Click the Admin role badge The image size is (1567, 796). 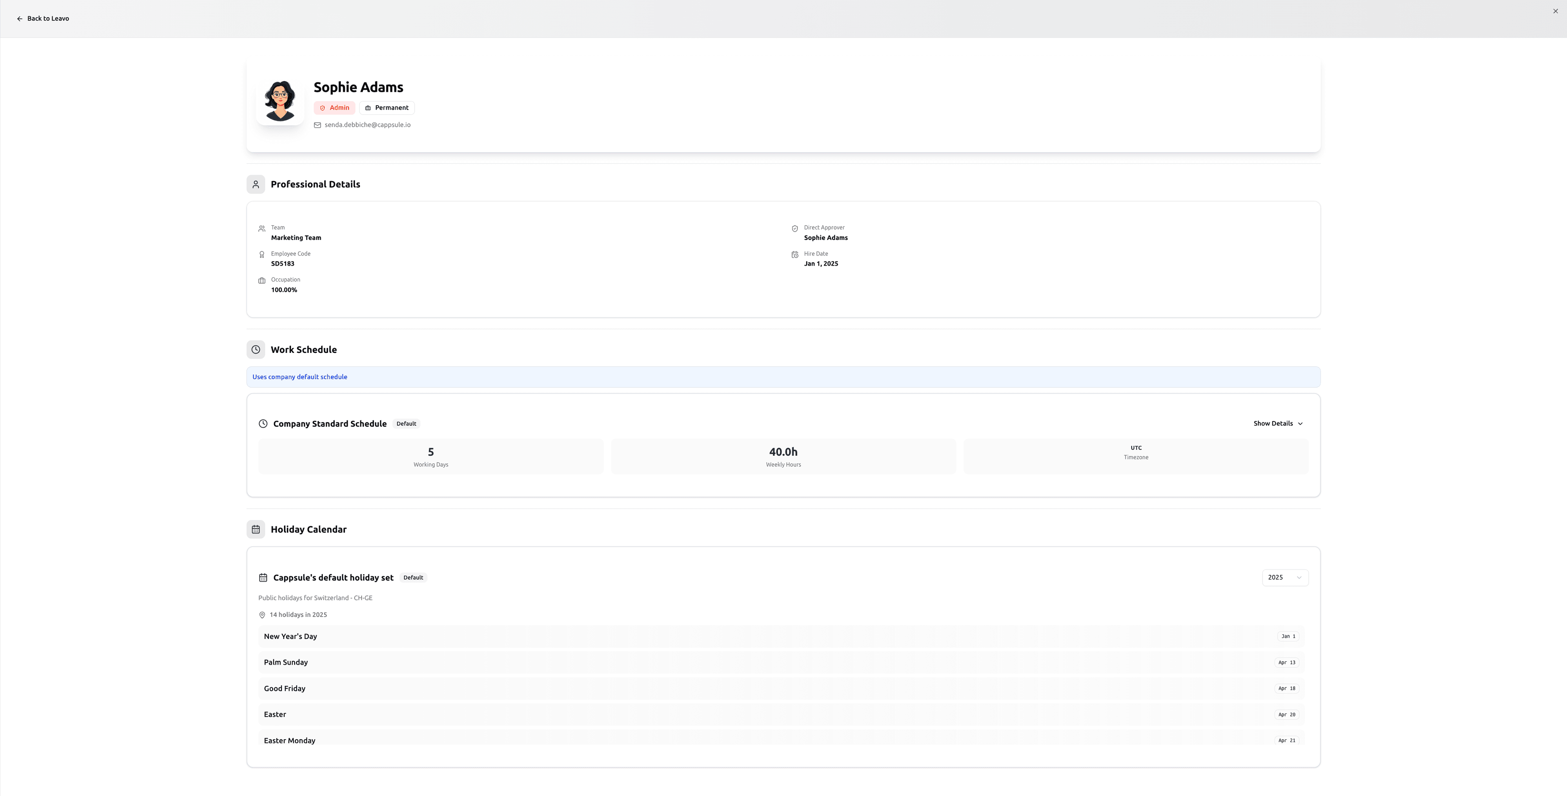coord(335,108)
